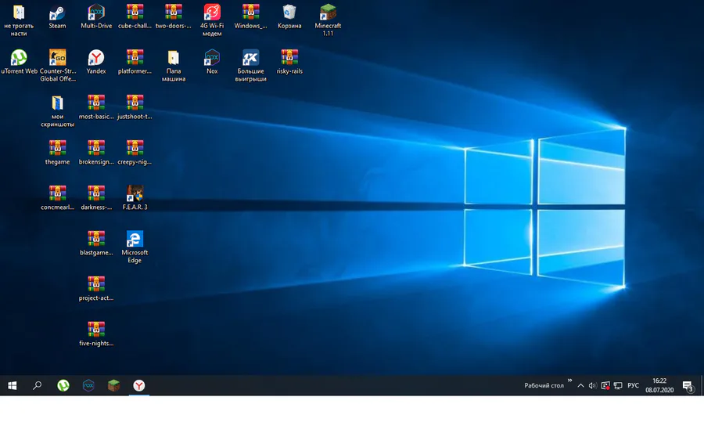
Task: Open the notification action center
Action: (688, 386)
